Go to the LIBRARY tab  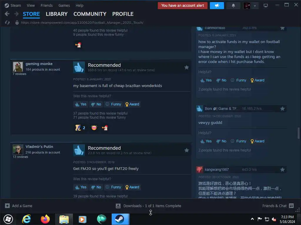[x=57, y=14]
